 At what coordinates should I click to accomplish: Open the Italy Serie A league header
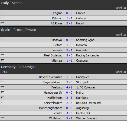click(12, 3)
